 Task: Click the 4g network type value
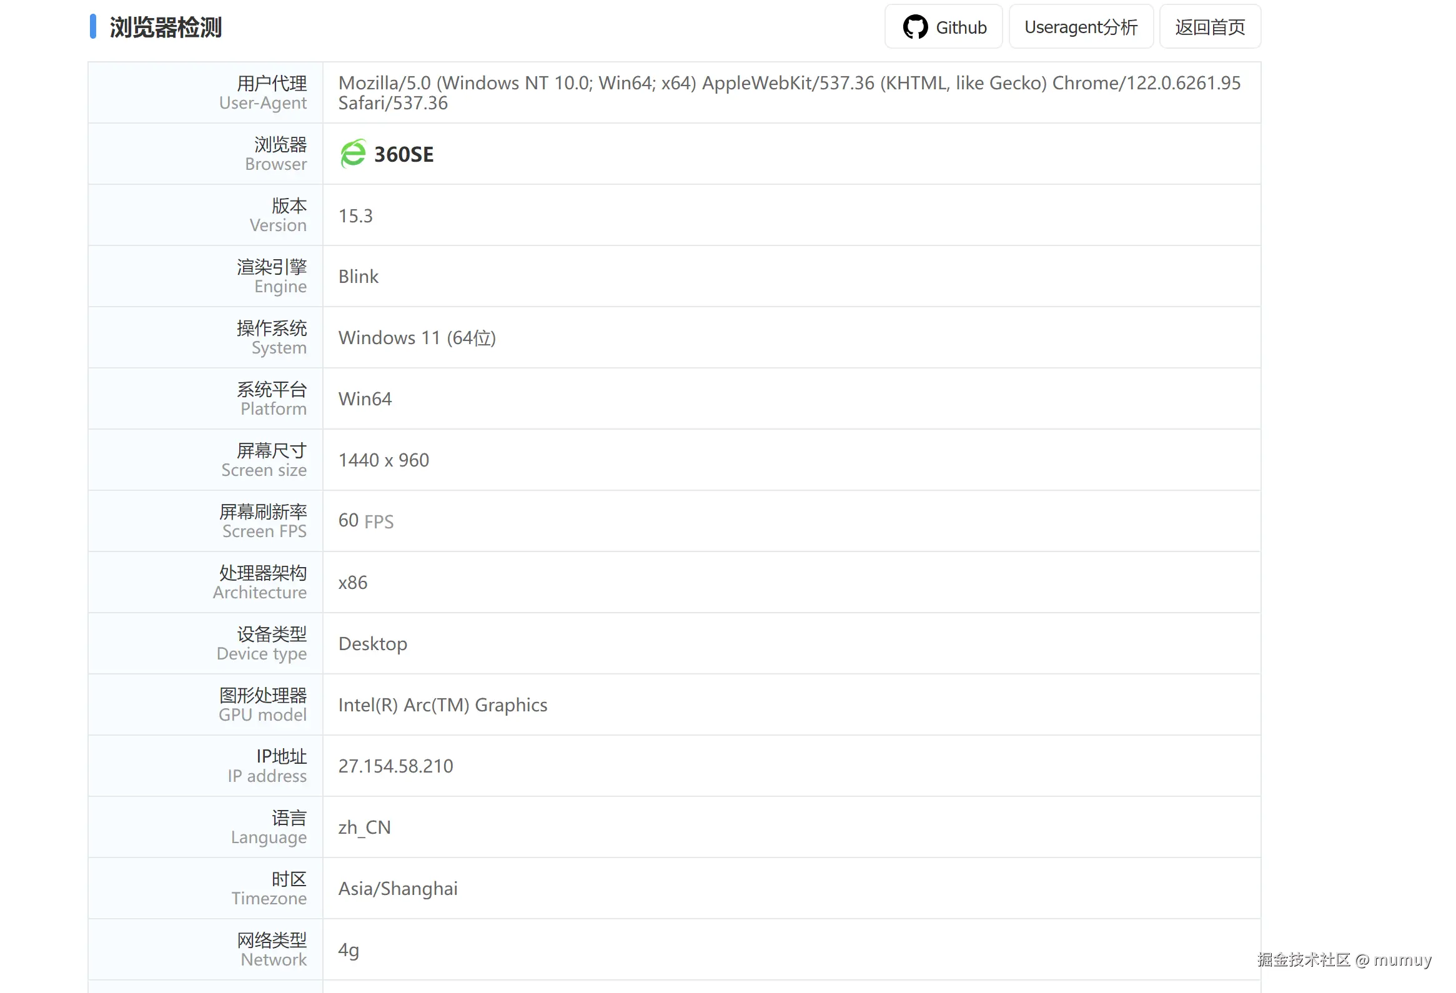click(349, 950)
